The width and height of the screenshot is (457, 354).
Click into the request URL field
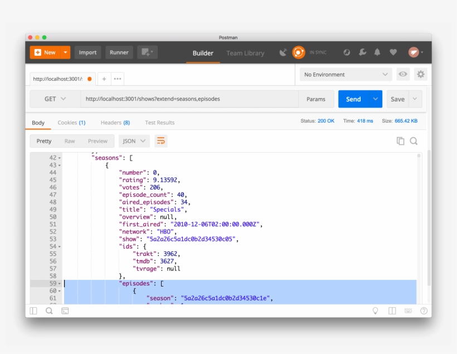[x=189, y=99]
